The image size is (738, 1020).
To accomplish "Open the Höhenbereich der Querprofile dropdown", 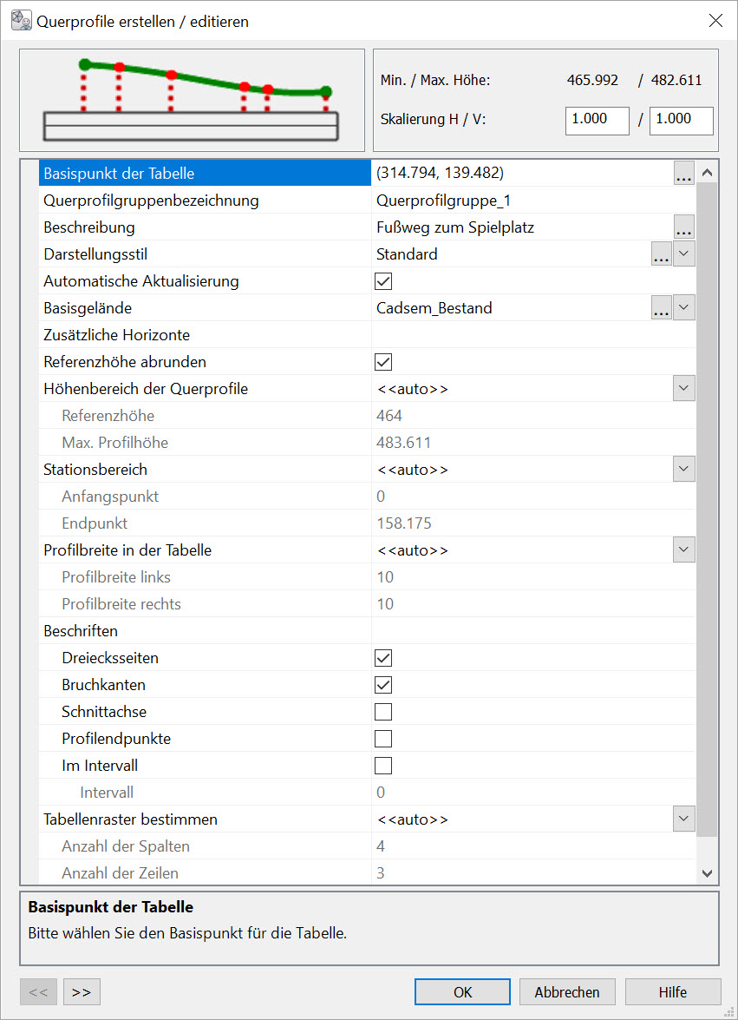I will 684,389.
